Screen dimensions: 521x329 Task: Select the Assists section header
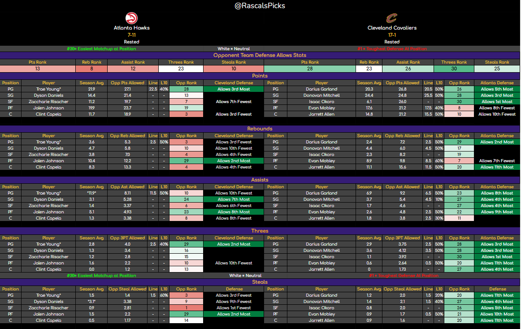(x=260, y=180)
